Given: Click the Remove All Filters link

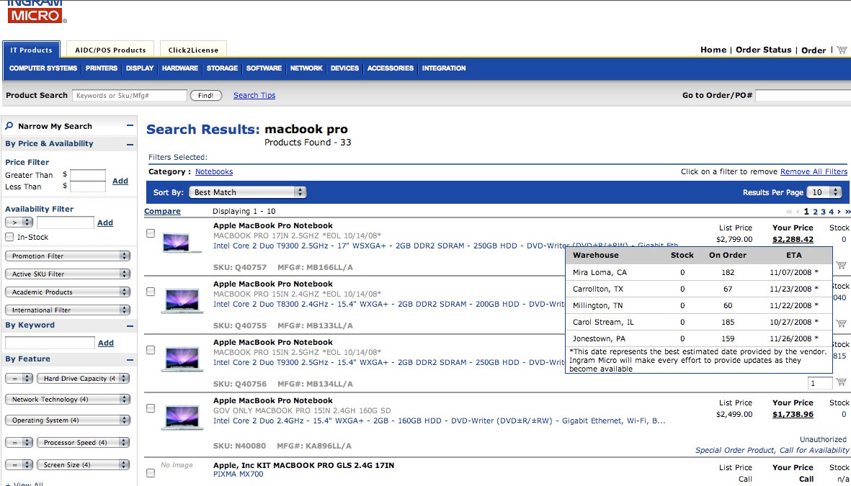Looking at the screenshot, I should pyautogui.click(x=814, y=171).
